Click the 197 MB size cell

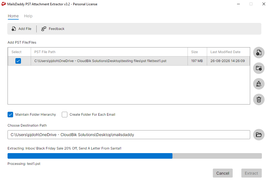coord(197,61)
